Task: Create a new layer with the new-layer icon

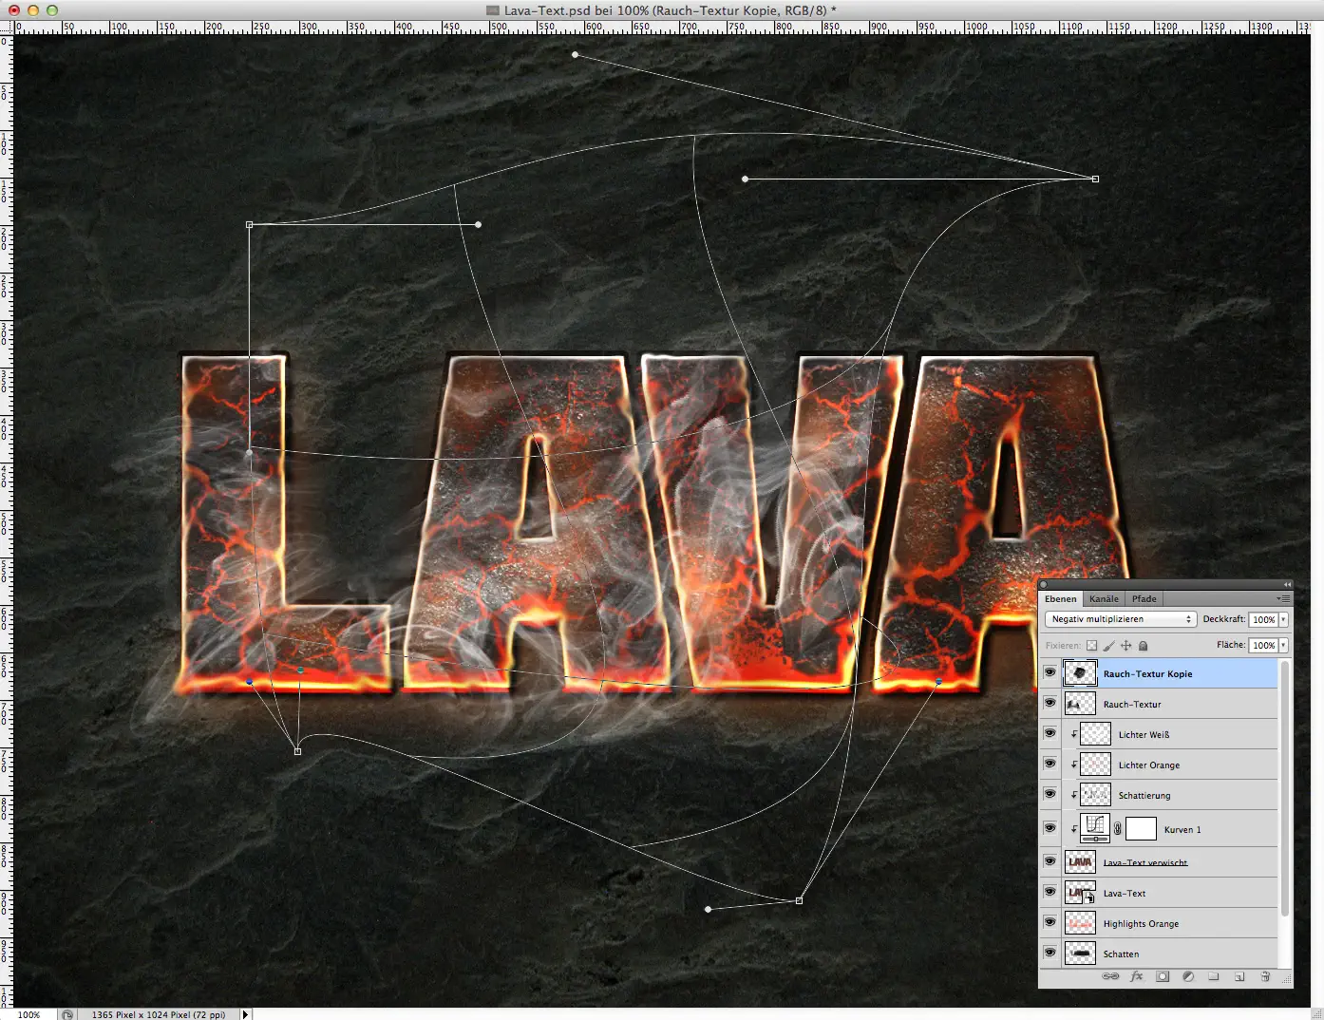Action: [x=1240, y=976]
